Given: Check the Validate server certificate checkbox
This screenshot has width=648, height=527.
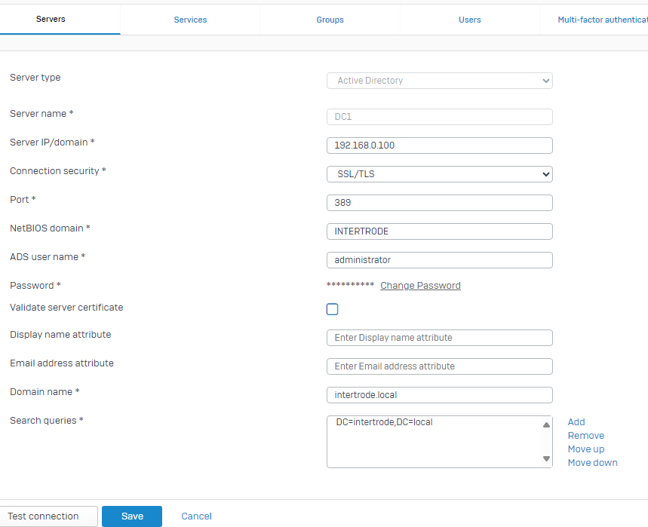Looking at the screenshot, I should click(332, 309).
